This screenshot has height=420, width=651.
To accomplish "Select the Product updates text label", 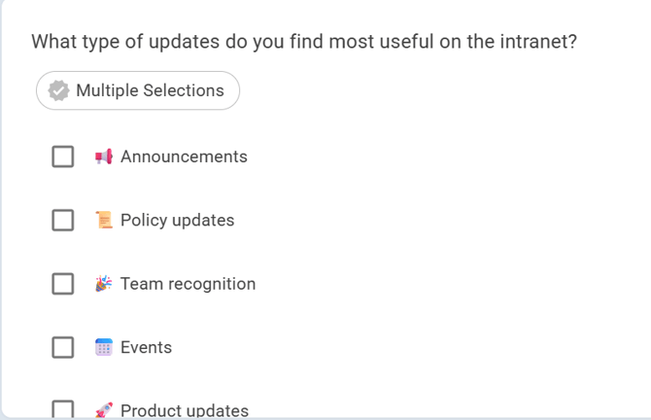I will click(x=185, y=411).
